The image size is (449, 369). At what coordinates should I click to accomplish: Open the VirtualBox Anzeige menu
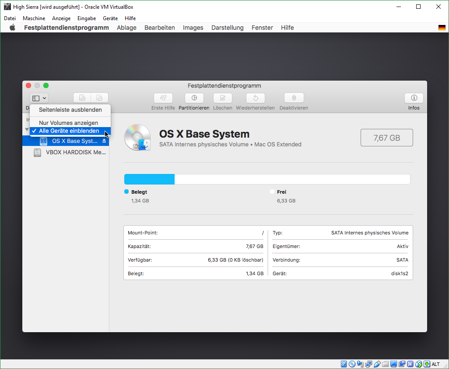[x=61, y=18]
